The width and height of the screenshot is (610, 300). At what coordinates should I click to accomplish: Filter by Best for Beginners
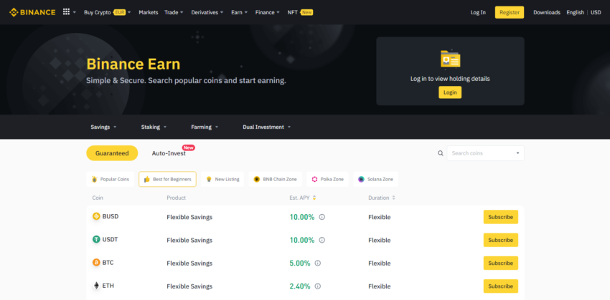[x=168, y=179]
